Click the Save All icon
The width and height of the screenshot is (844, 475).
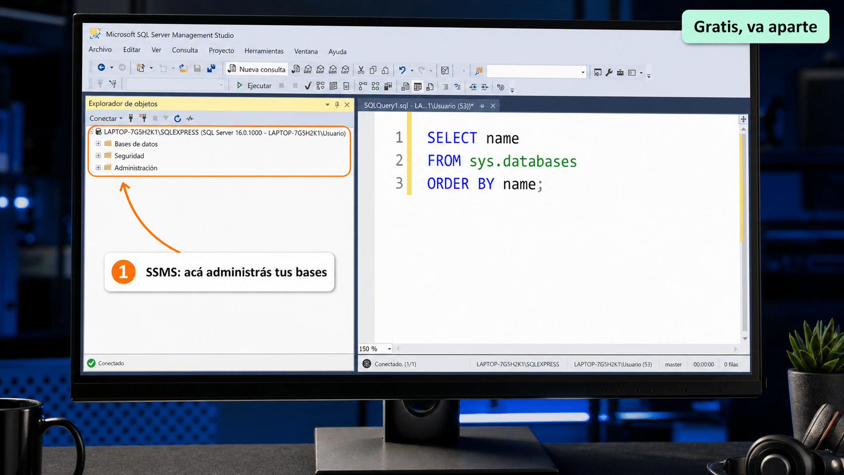[211, 68]
